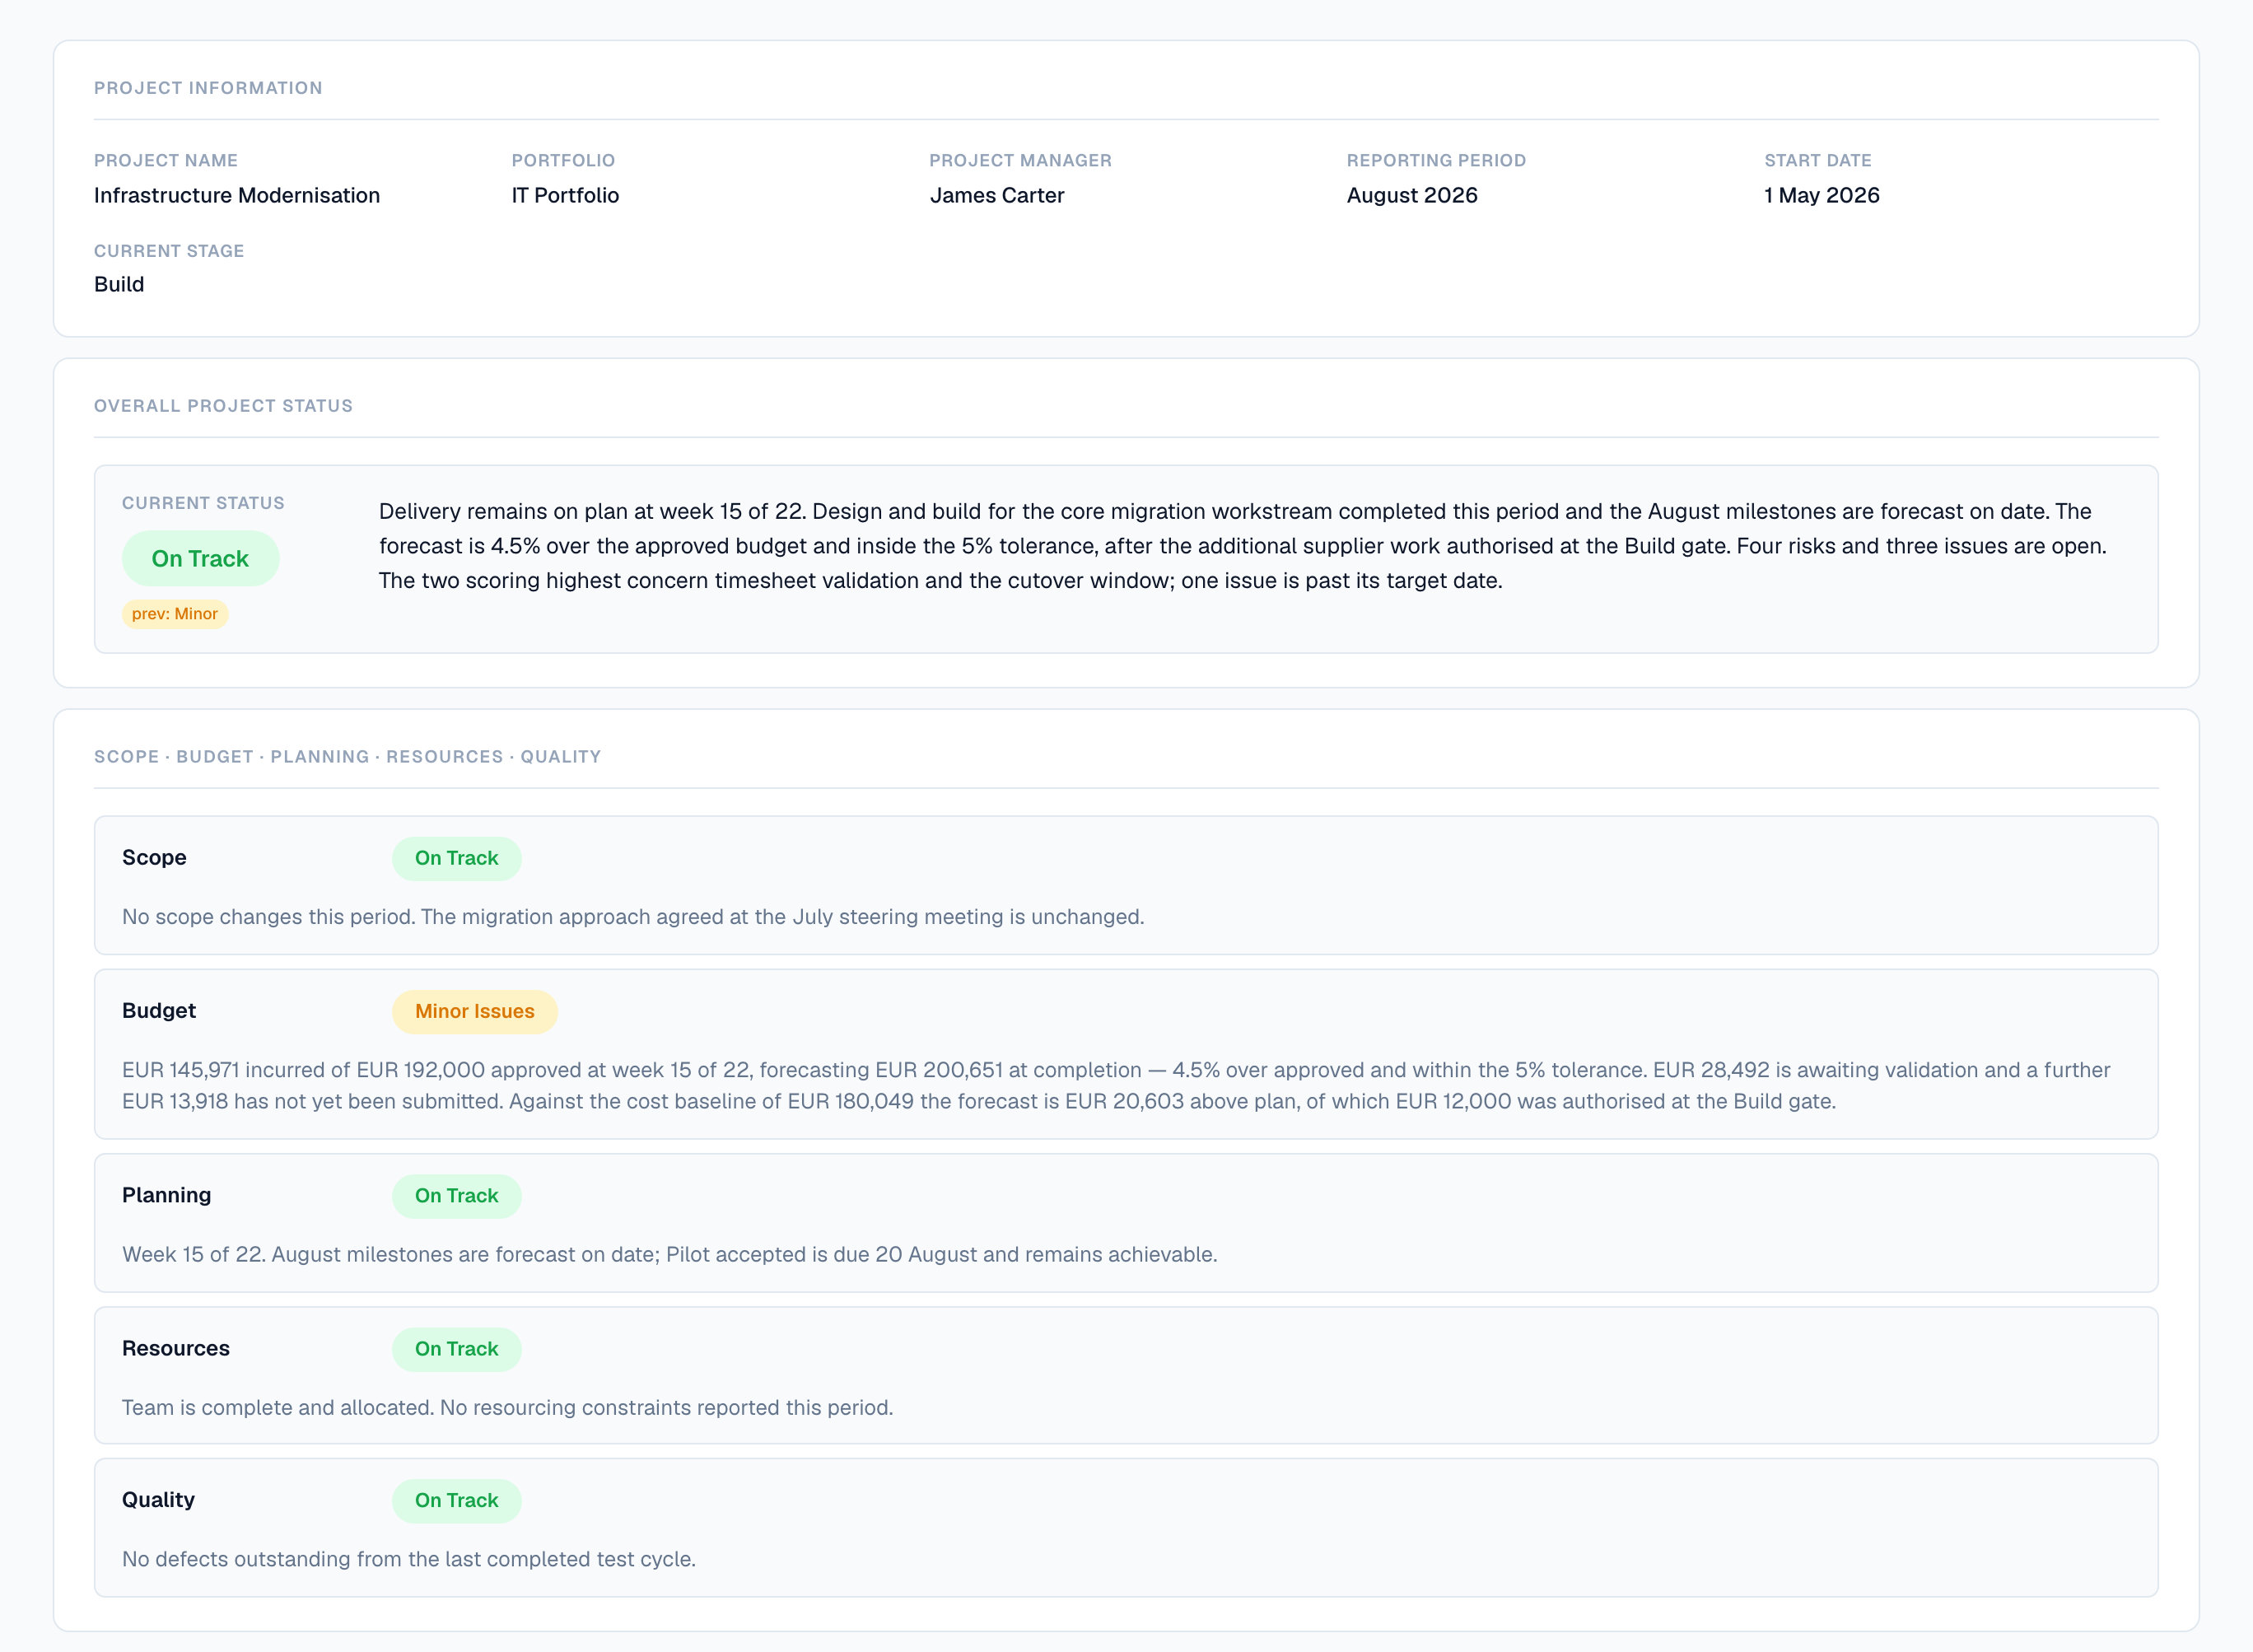The image size is (2253, 1652).
Task: Click the 'Team is complete and allocated' description
Action: (508, 1408)
